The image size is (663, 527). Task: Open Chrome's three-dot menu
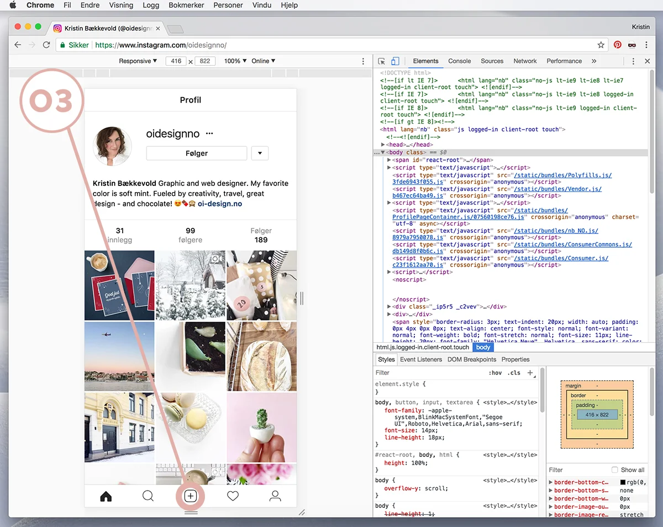646,45
